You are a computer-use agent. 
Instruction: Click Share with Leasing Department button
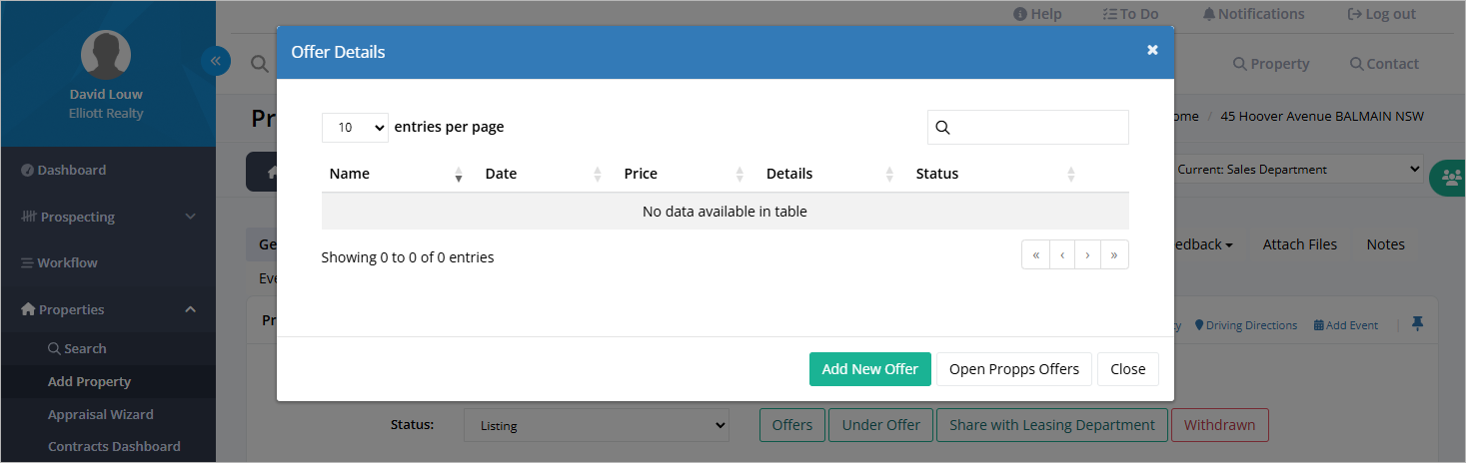pyautogui.click(x=1051, y=425)
